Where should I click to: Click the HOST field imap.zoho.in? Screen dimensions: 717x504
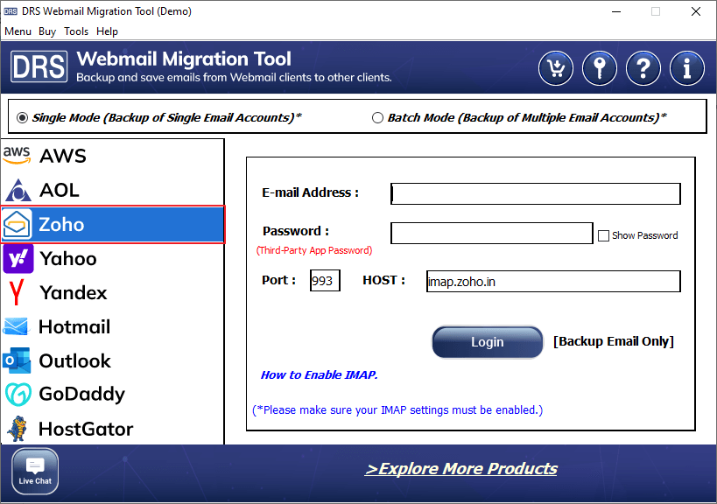(553, 282)
